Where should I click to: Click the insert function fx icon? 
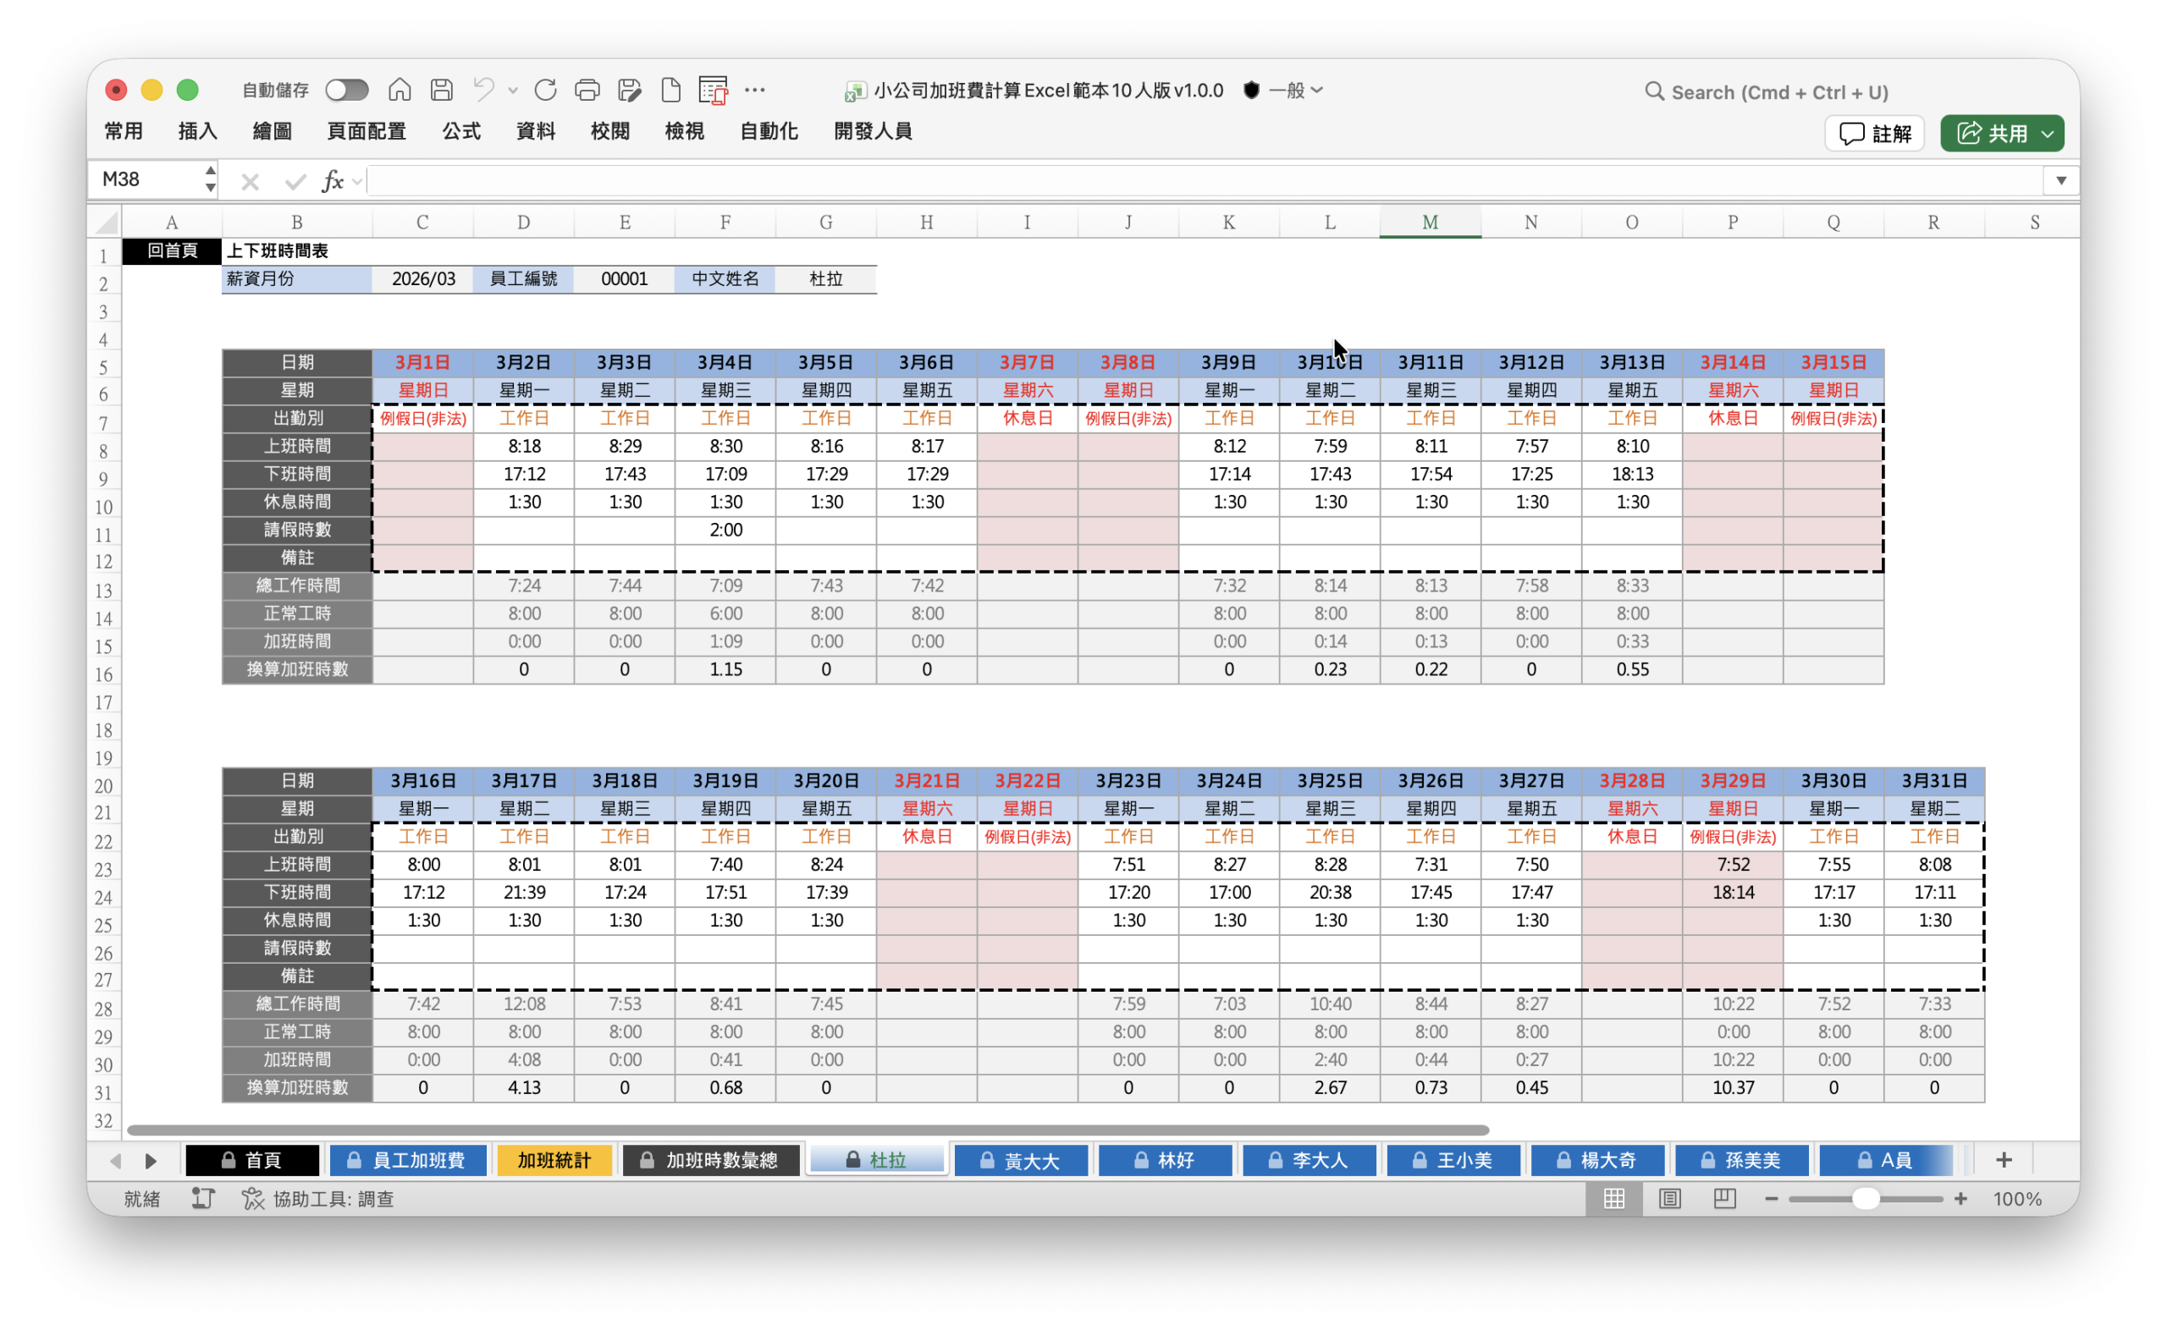[332, 181]
